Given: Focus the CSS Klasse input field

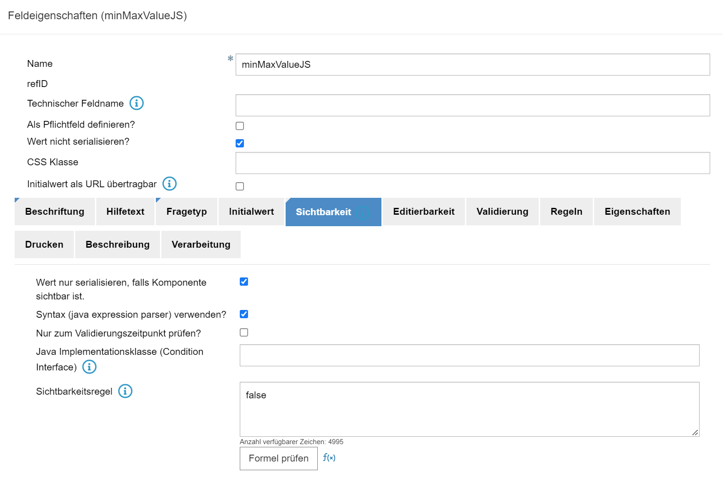Looking at the screenshot, I should coord(472,163).
